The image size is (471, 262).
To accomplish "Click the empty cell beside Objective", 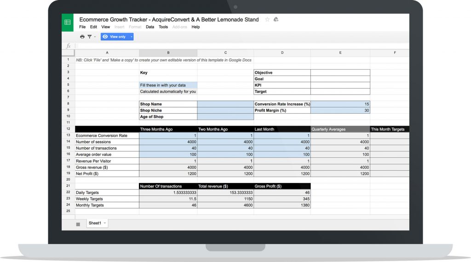I will [x=340, y=72].
